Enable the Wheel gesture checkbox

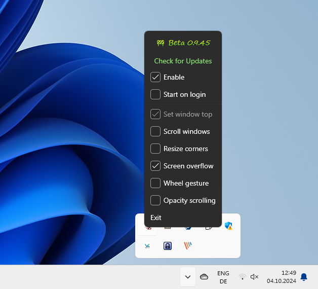[155, 184]
